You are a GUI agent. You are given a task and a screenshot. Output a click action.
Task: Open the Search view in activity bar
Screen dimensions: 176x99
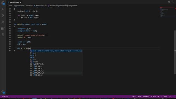pos(3,9)
